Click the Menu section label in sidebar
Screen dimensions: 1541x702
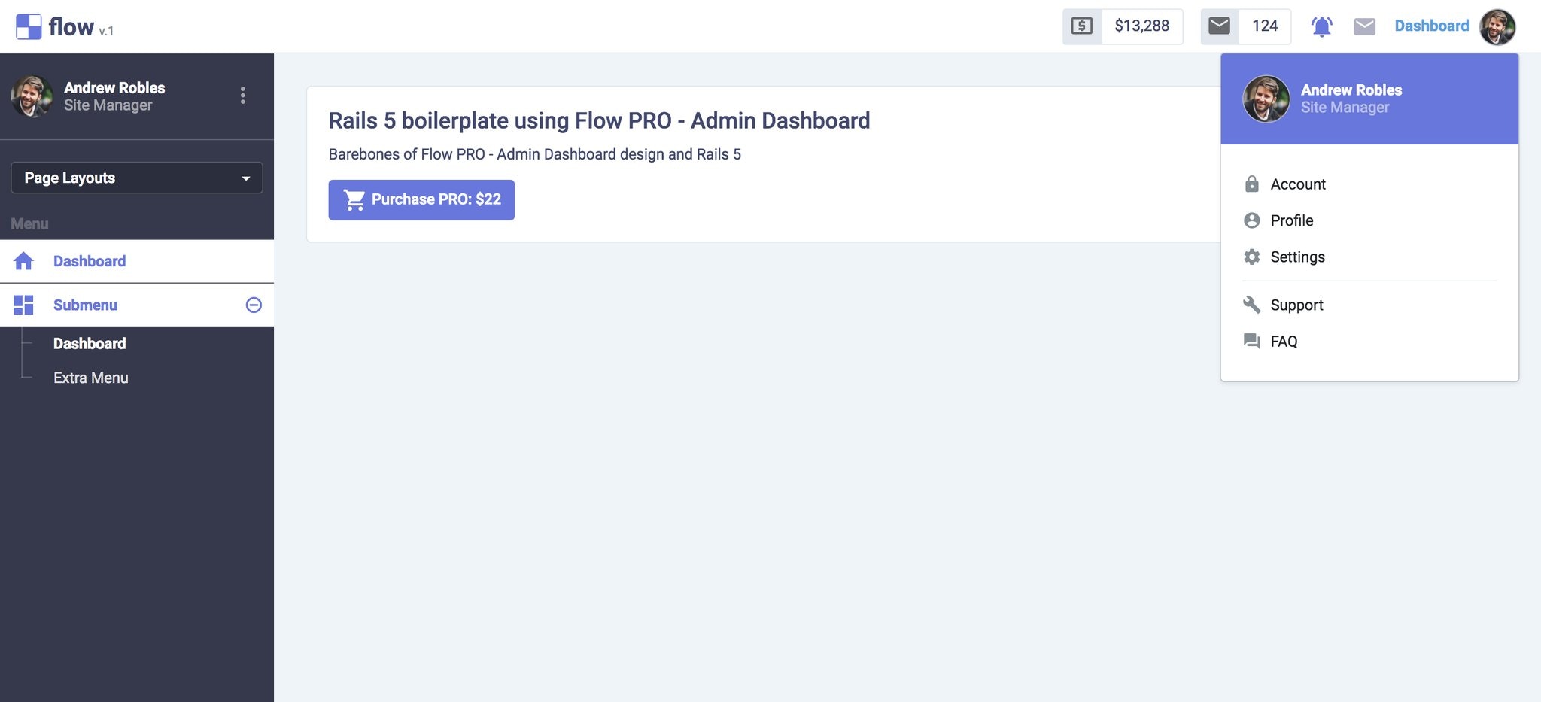point(29,223)
